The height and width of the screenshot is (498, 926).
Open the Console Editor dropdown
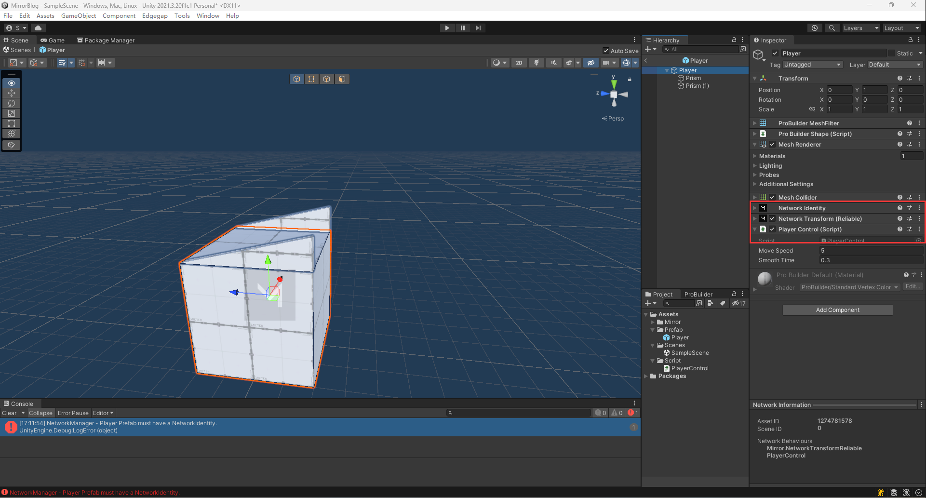(x=103, y=413)
